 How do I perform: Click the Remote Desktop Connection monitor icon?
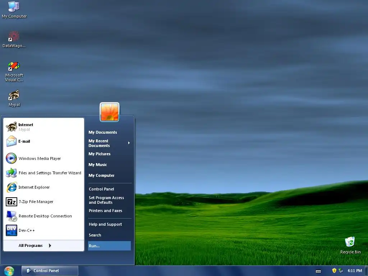point(11,216)
